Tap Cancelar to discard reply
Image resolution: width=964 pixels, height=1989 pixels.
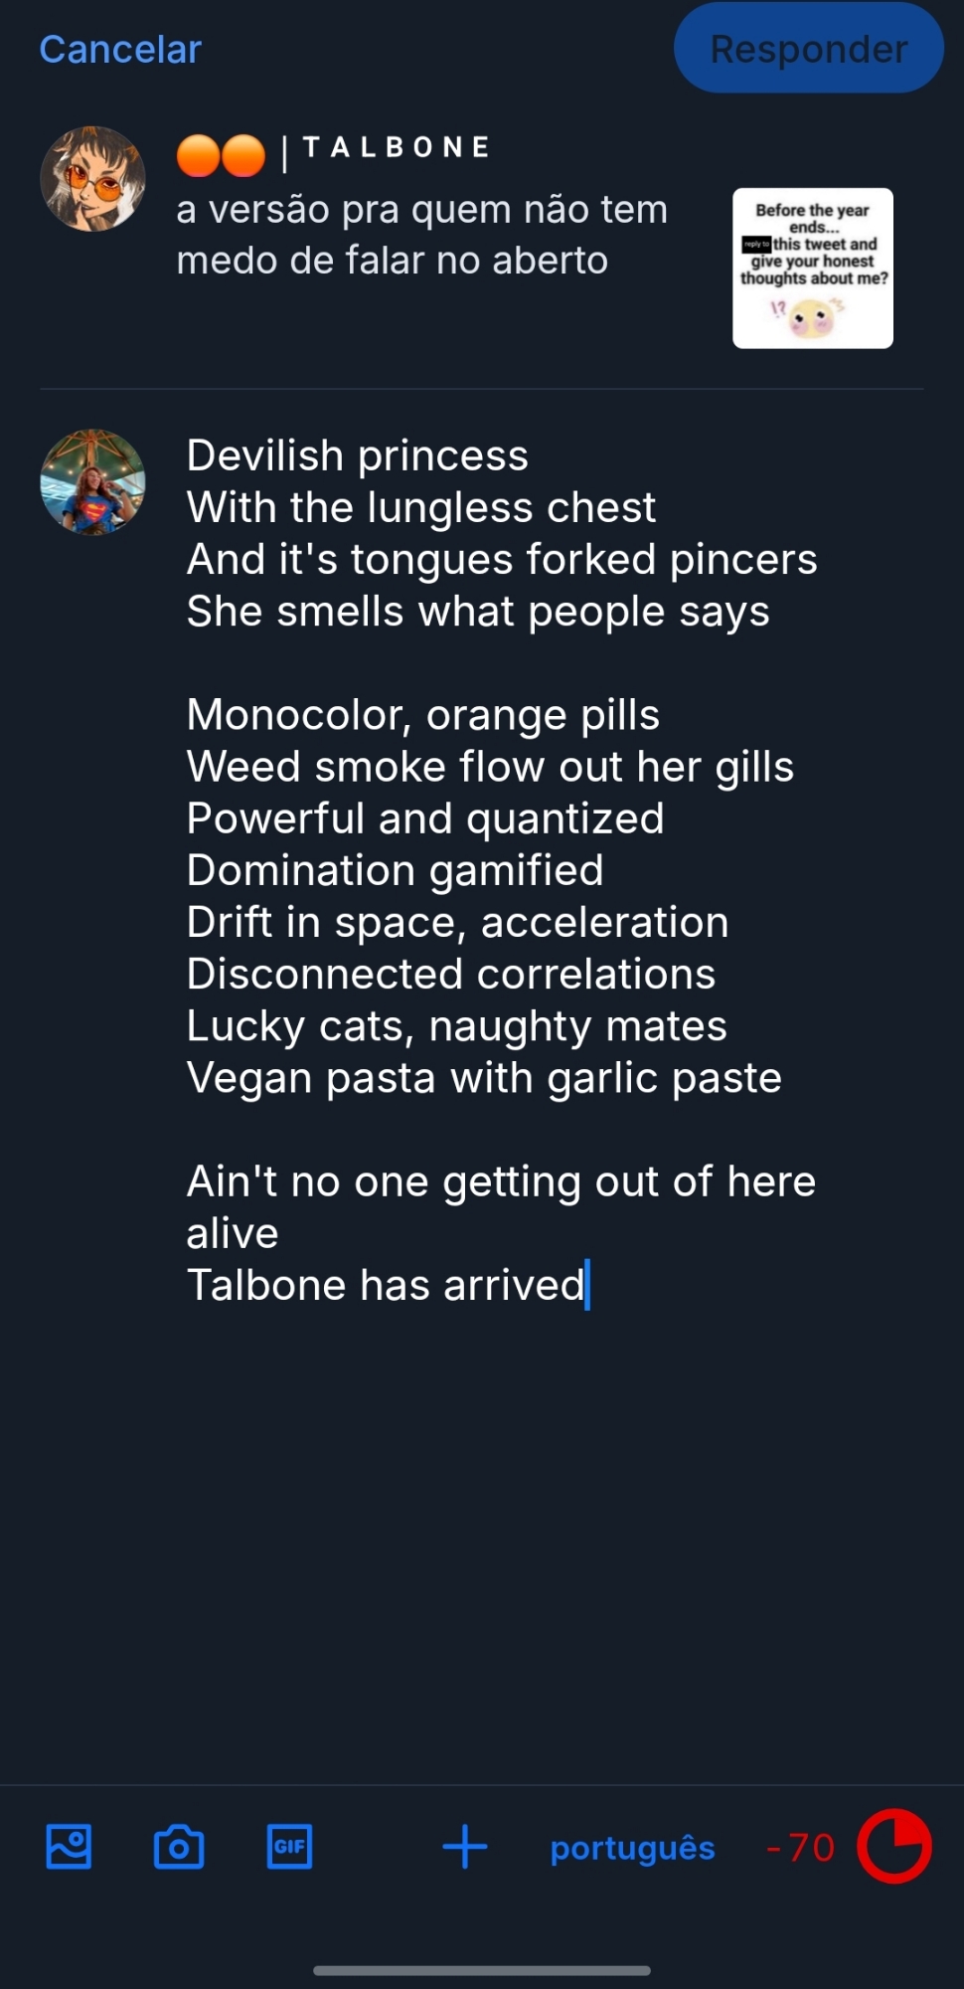[120, 50]
